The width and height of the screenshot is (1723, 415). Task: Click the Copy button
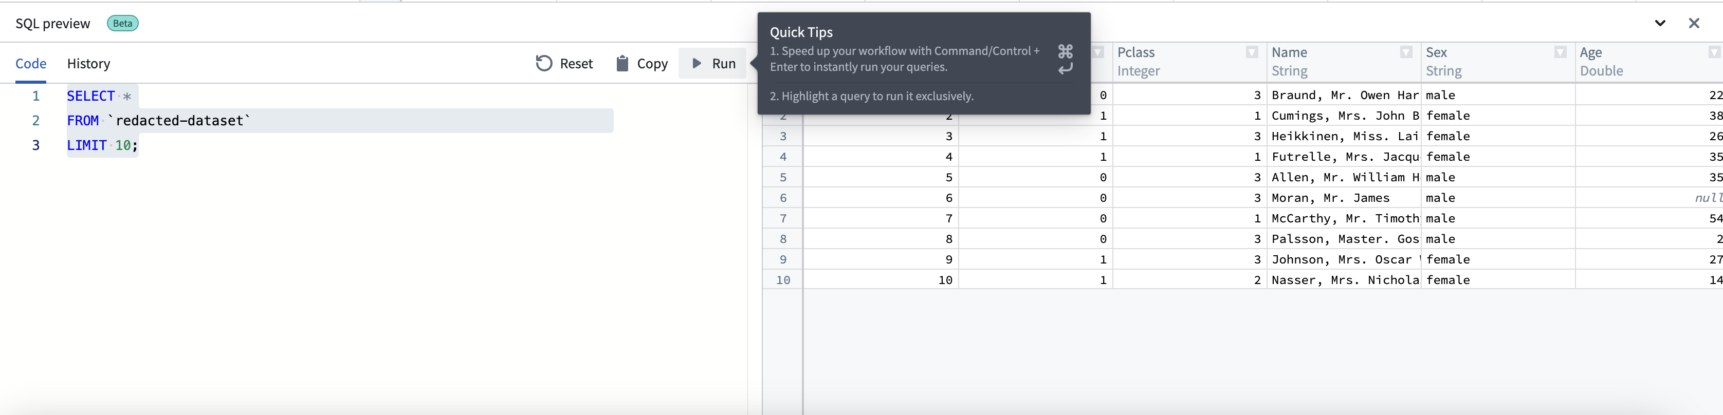pyautogui.click(x=641, y=64)
